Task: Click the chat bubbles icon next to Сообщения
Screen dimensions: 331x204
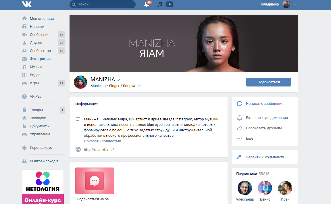Action: point(24,35)
